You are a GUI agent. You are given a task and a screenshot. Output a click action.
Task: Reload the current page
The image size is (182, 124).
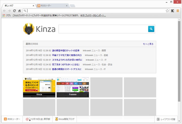(14, 11)
